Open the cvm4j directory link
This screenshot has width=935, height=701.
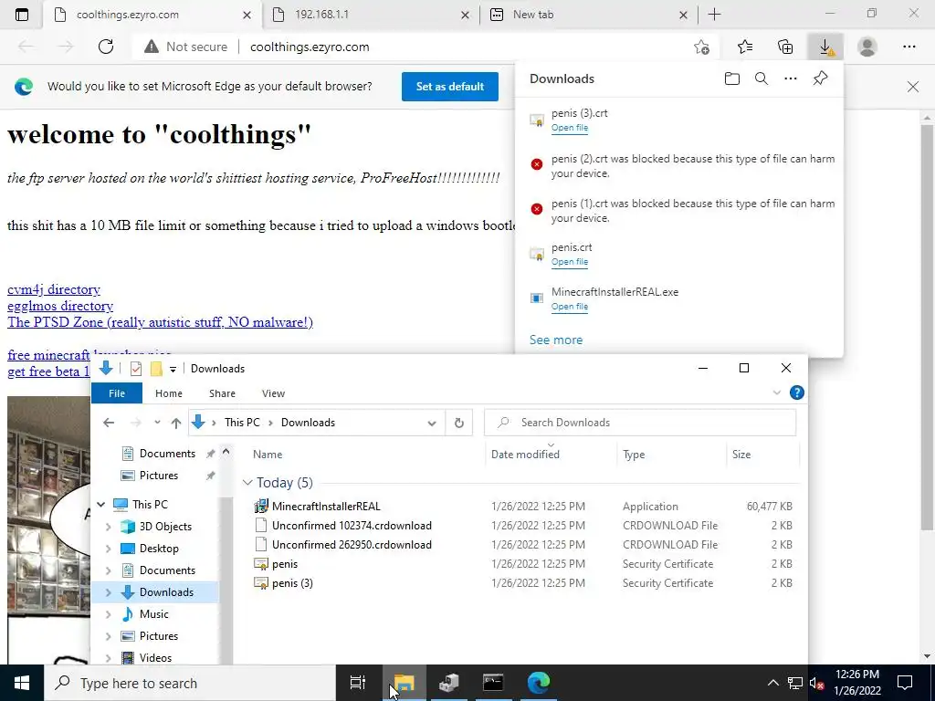pyautogui.click(x=54, y=289)
